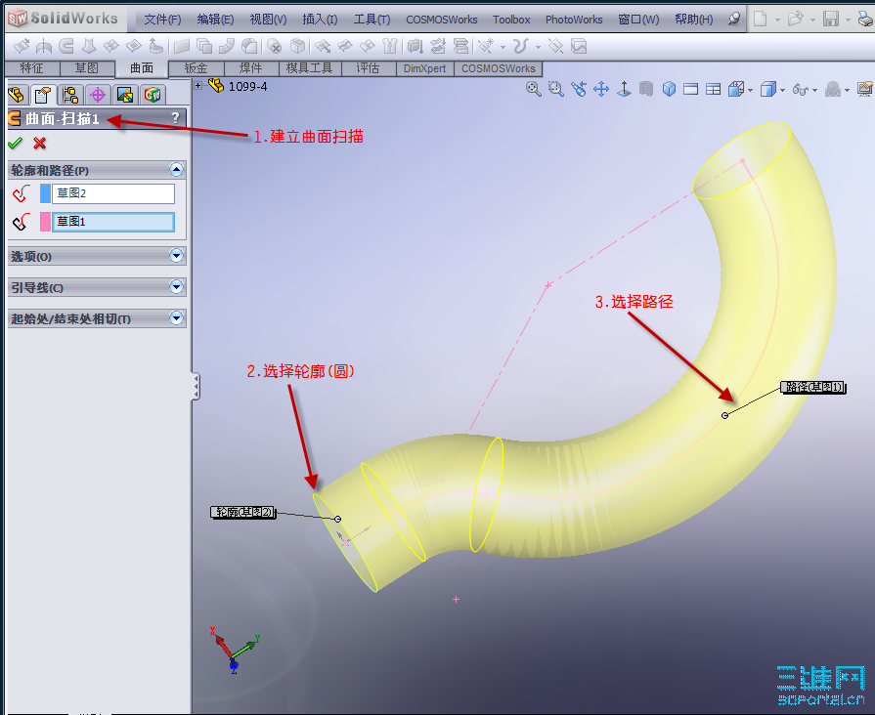Screen dimensions: 875x715
Task: Expand the 起始处/结束处相切(T) section
Action: click(176, 317)
